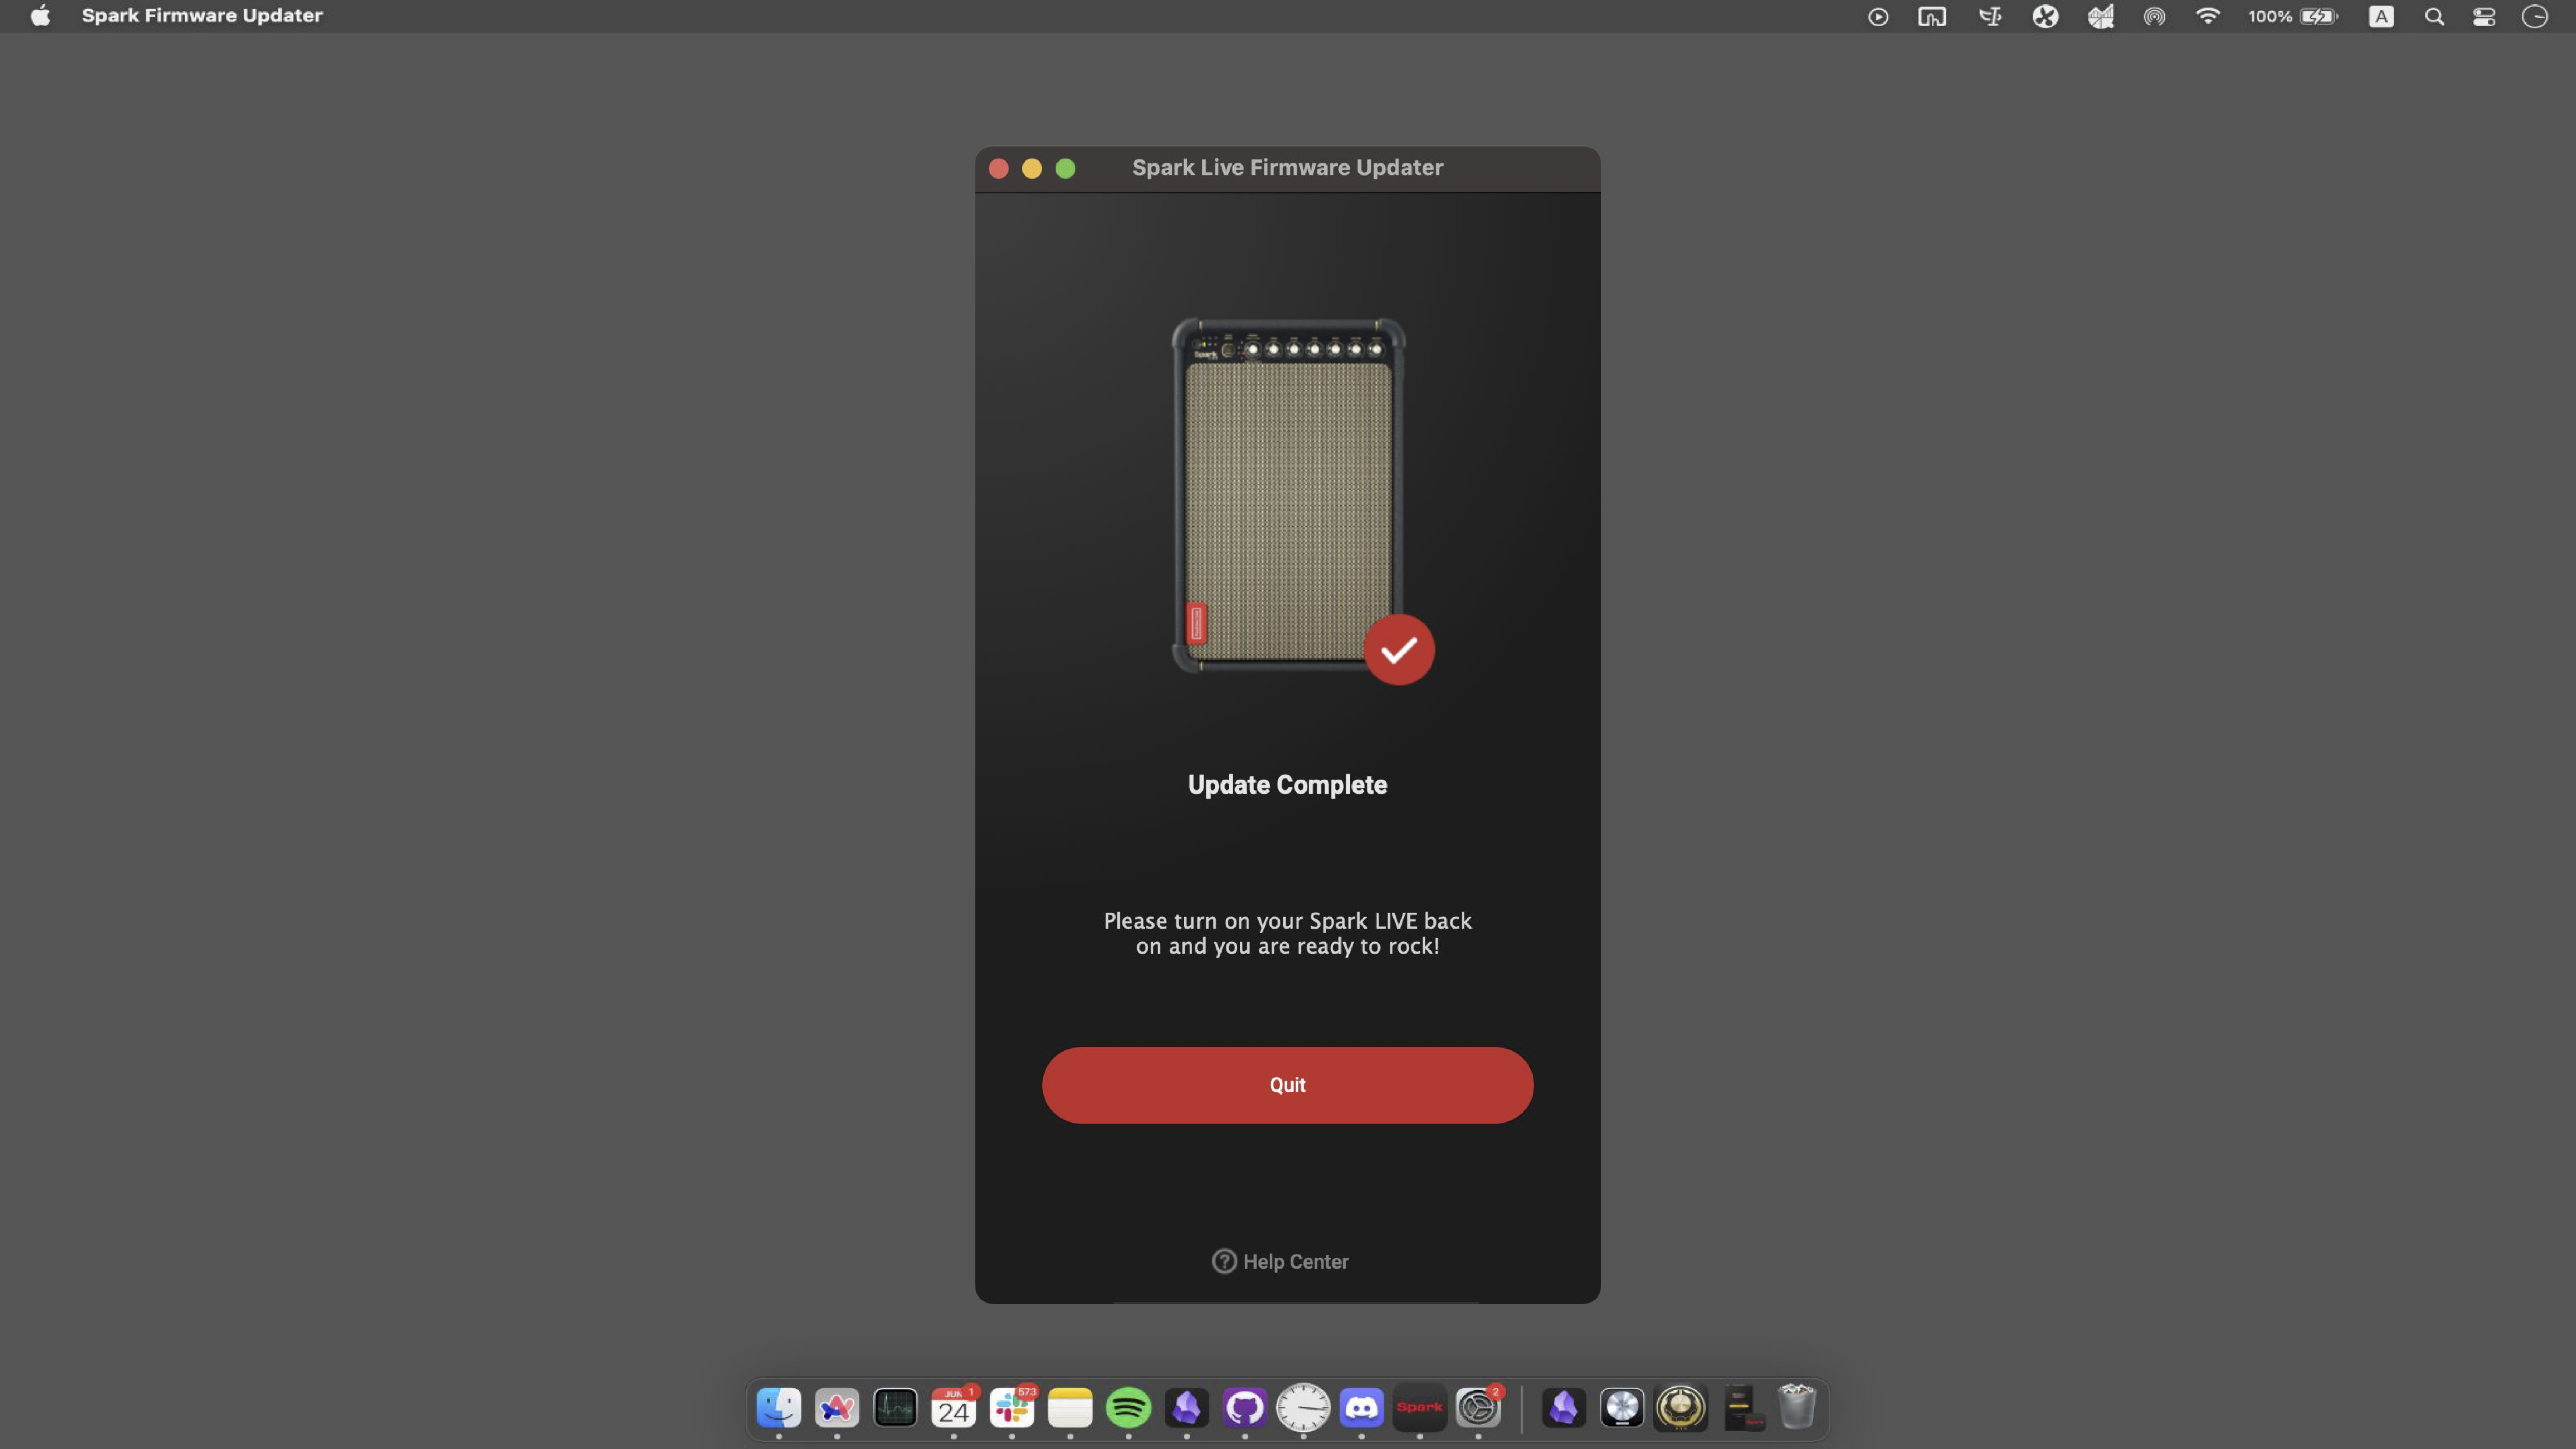Open Slack with 573 badge in Dock
Image resolution: width=2576 pixels, height=1449 pixels.
pyautogui.click(x=1012, y=1408)
